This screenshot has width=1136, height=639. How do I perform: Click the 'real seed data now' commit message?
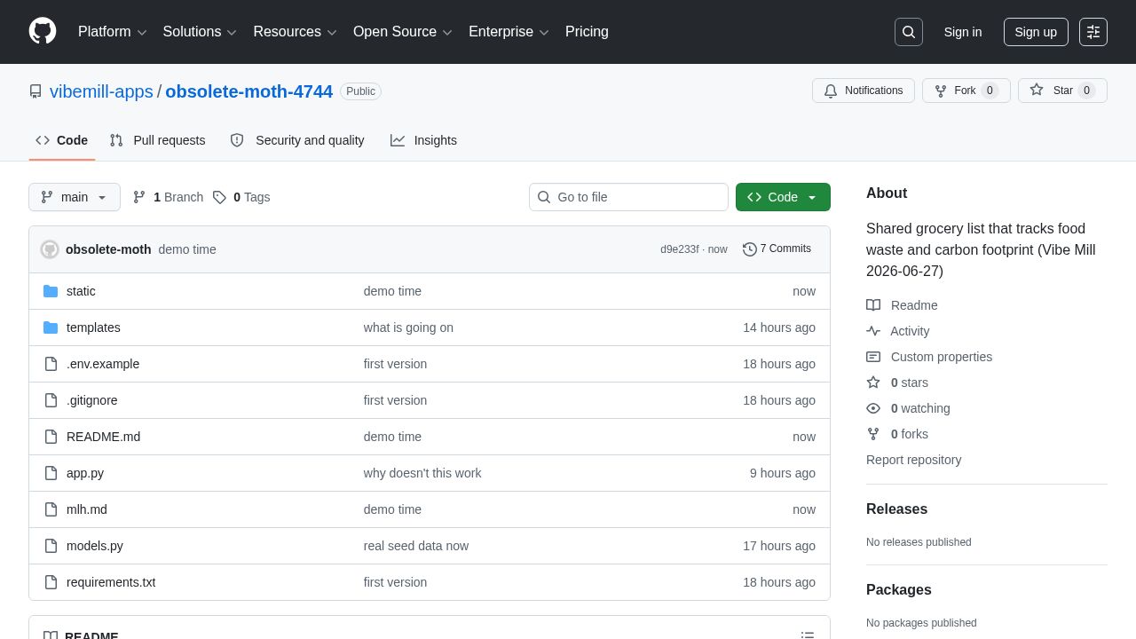coord(416,546)
